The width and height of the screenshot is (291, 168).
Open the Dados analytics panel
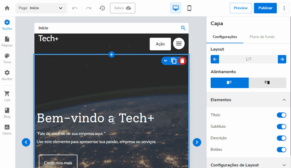(7, 130)
